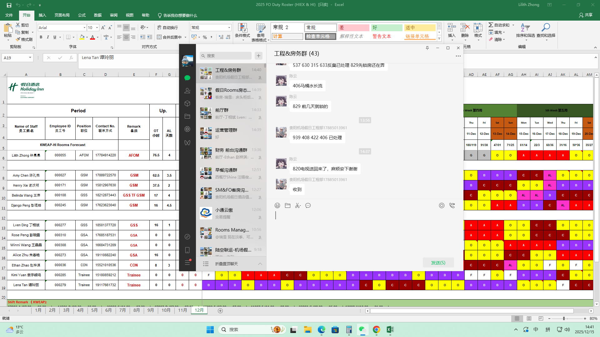Click the send file folder icon
Viewport: 600px width, 337px height.
pyautogui.click(x=287, y=205)
